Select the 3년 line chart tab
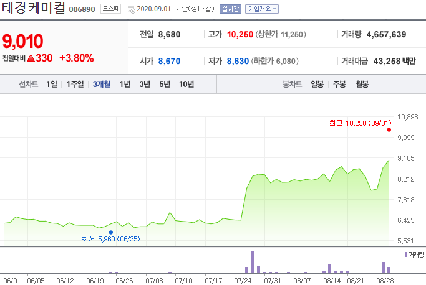The image size is (426, 285). [x=145, y=85]
